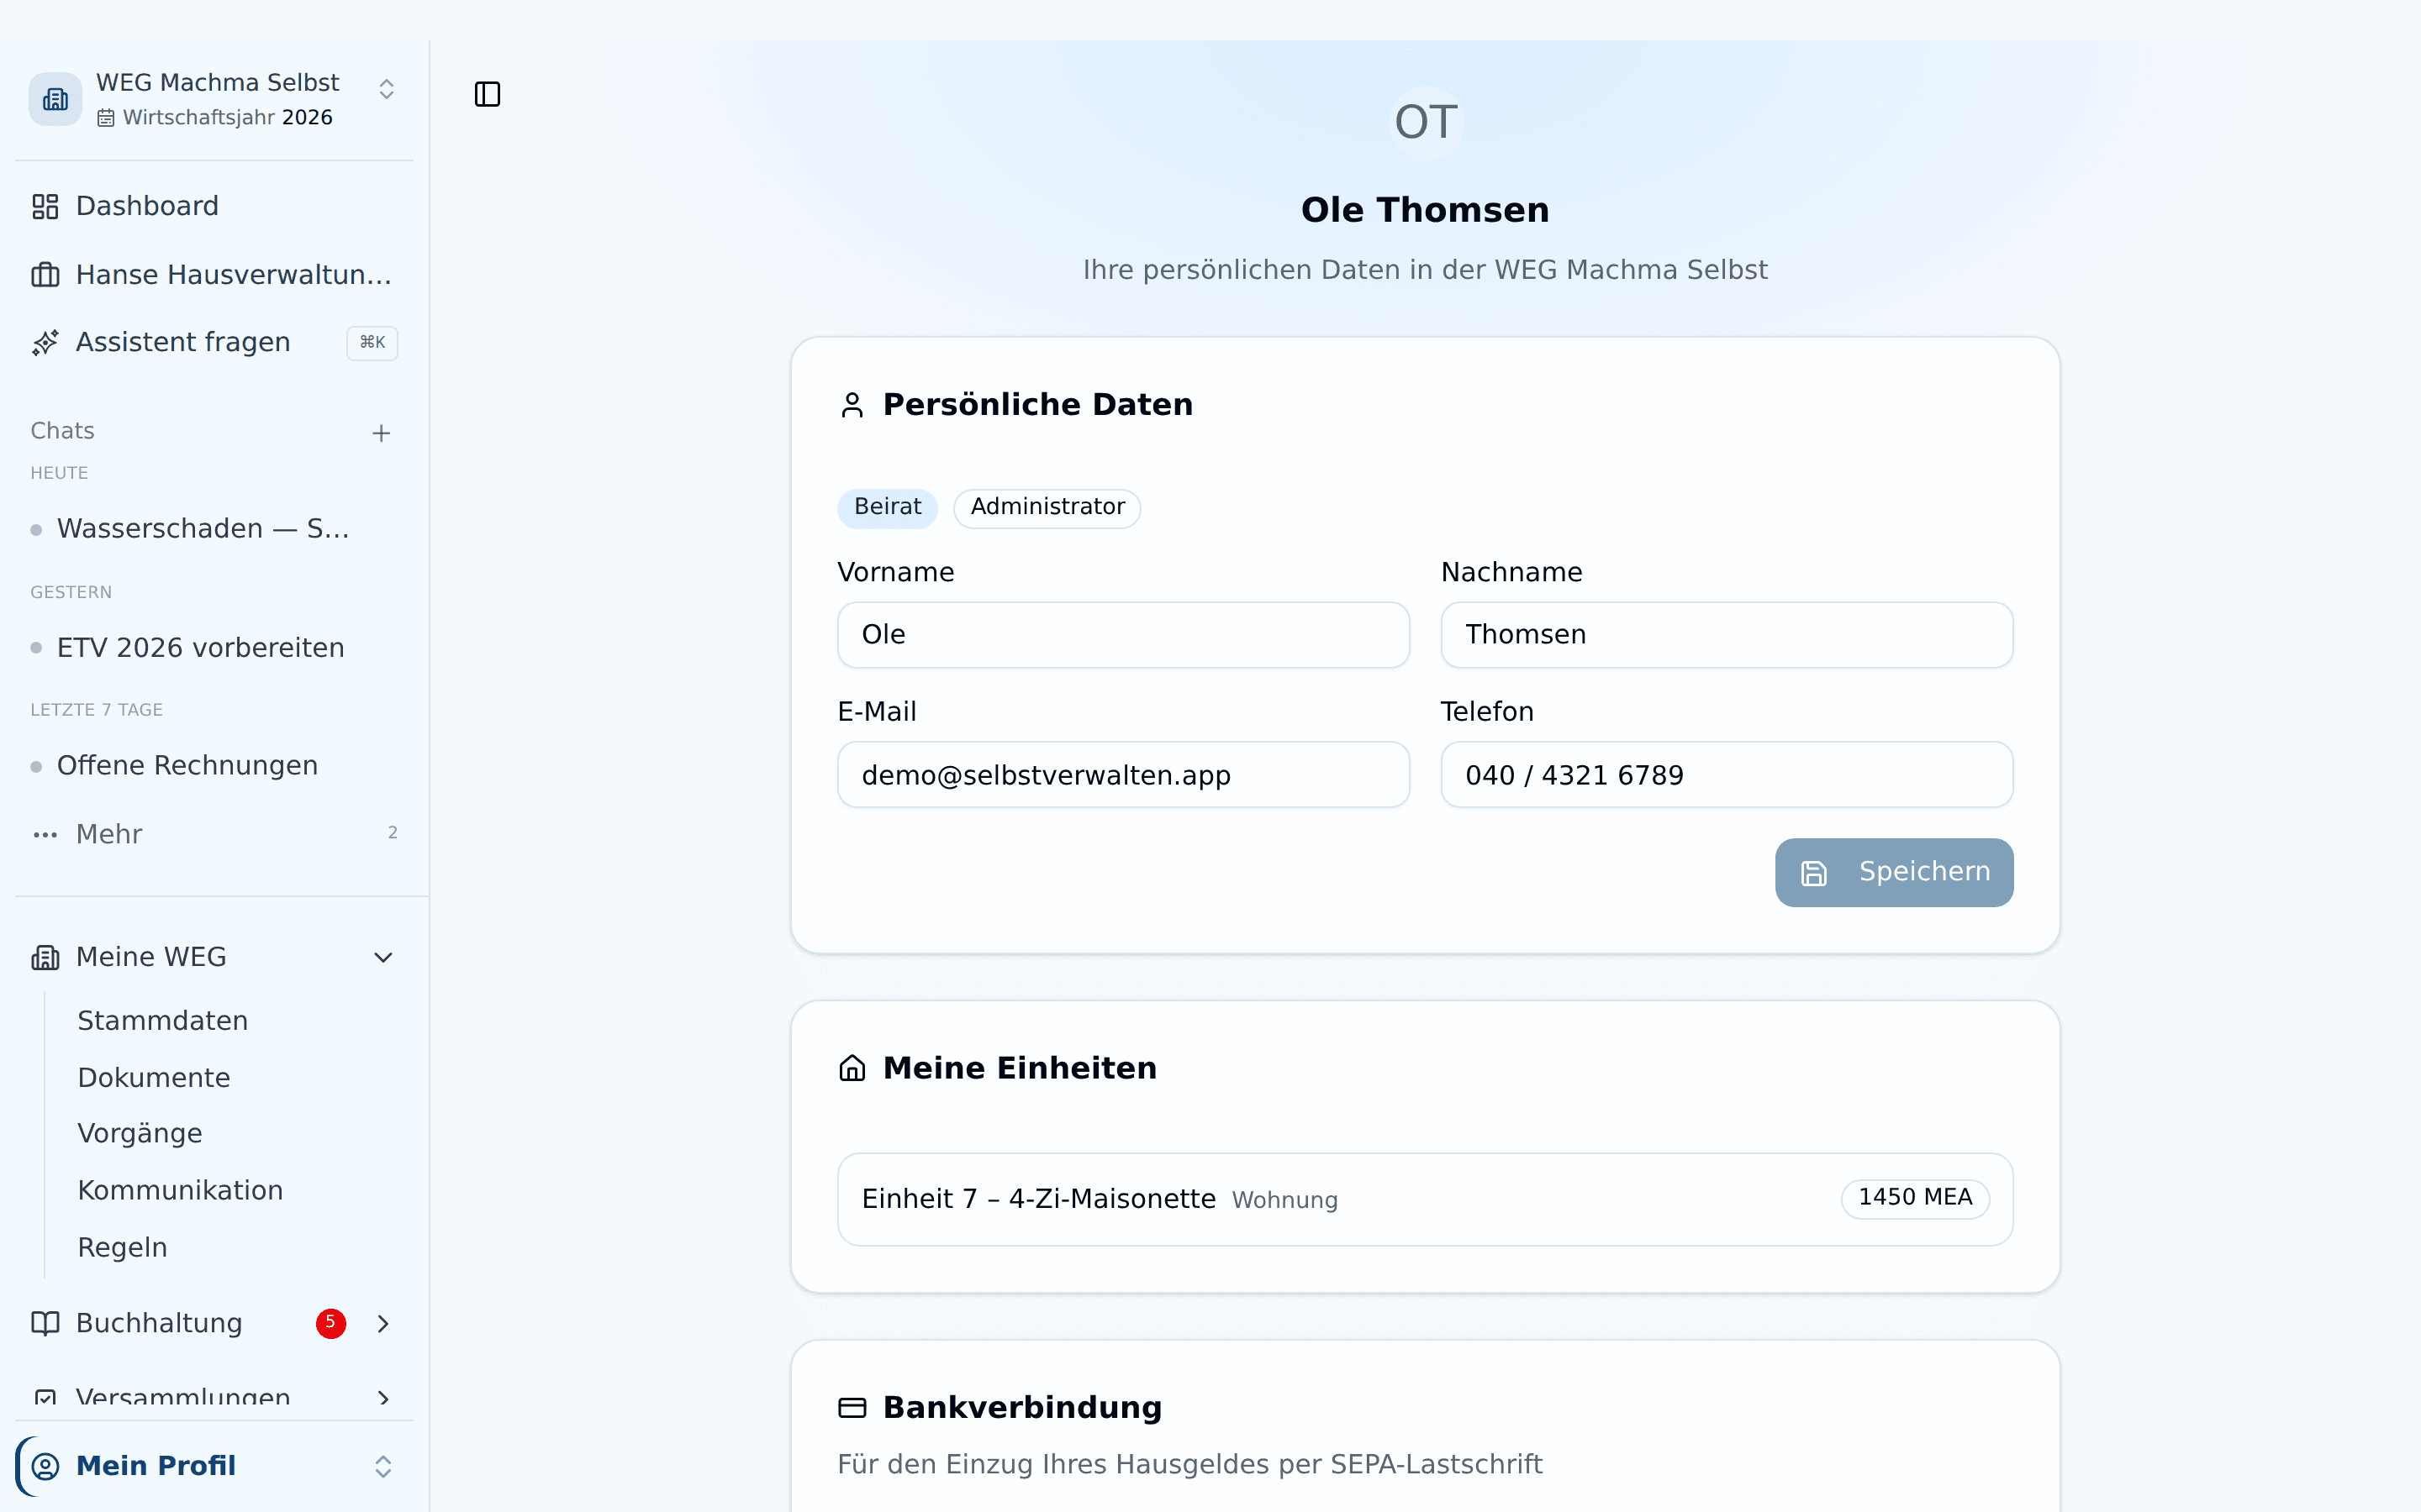Image resolution: width=2421 pixels, height=1512 pixels.
Task: Click the Assistent fragen sparkle icon
Action: [x=45, y=342]
